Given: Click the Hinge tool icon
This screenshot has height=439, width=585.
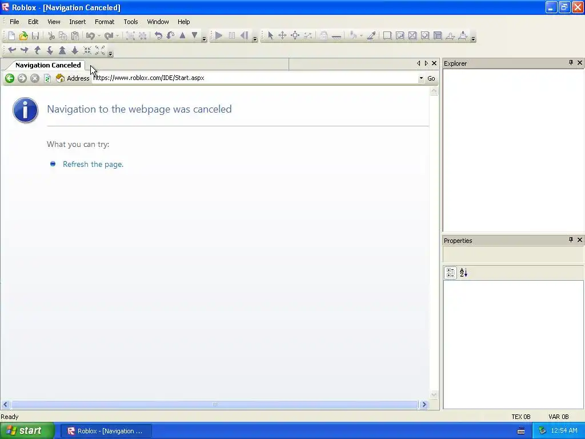Looking at the screenshot, I should [450, 36].
